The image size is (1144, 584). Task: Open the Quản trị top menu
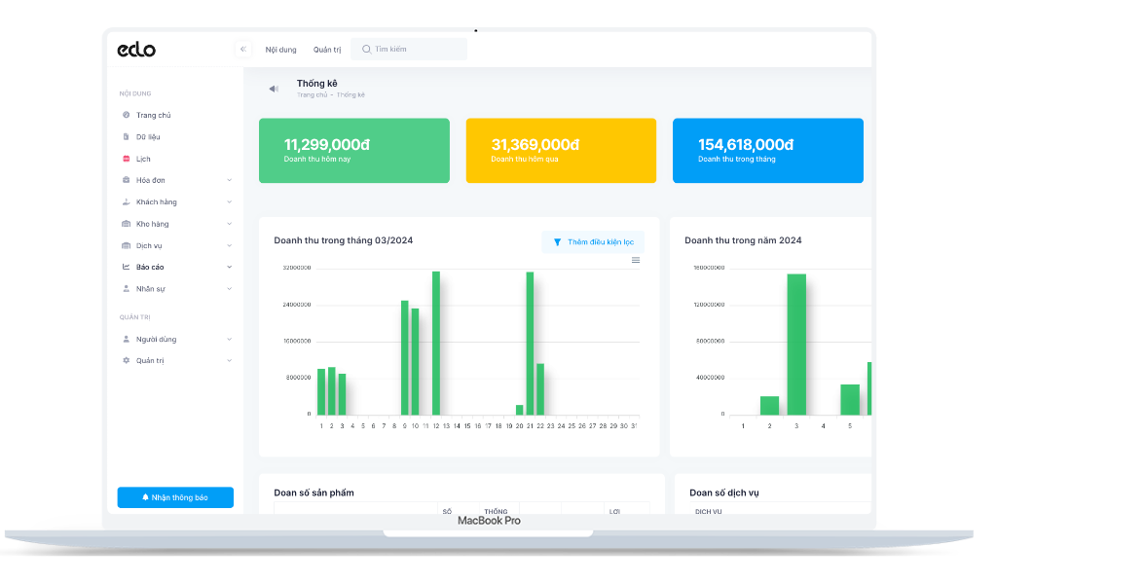point(327,50)
